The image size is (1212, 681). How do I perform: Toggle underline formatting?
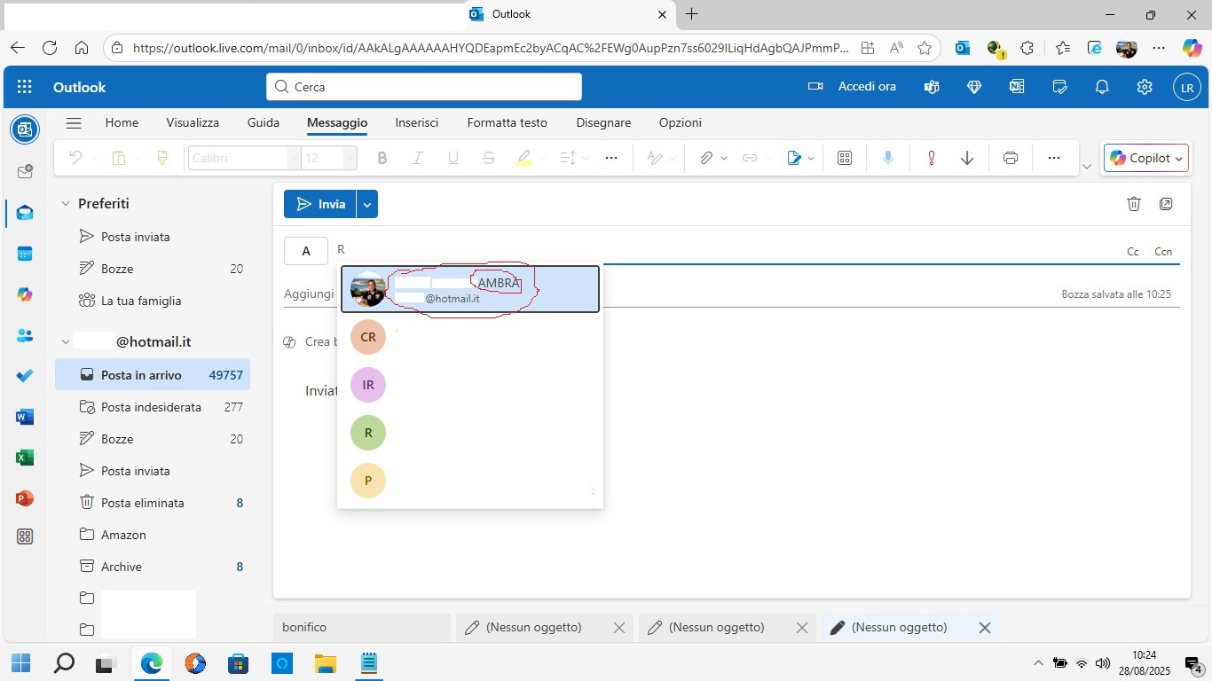tap(453, 158)
